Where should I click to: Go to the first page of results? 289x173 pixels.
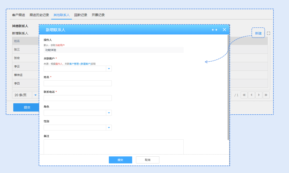[x=244, y=95]
